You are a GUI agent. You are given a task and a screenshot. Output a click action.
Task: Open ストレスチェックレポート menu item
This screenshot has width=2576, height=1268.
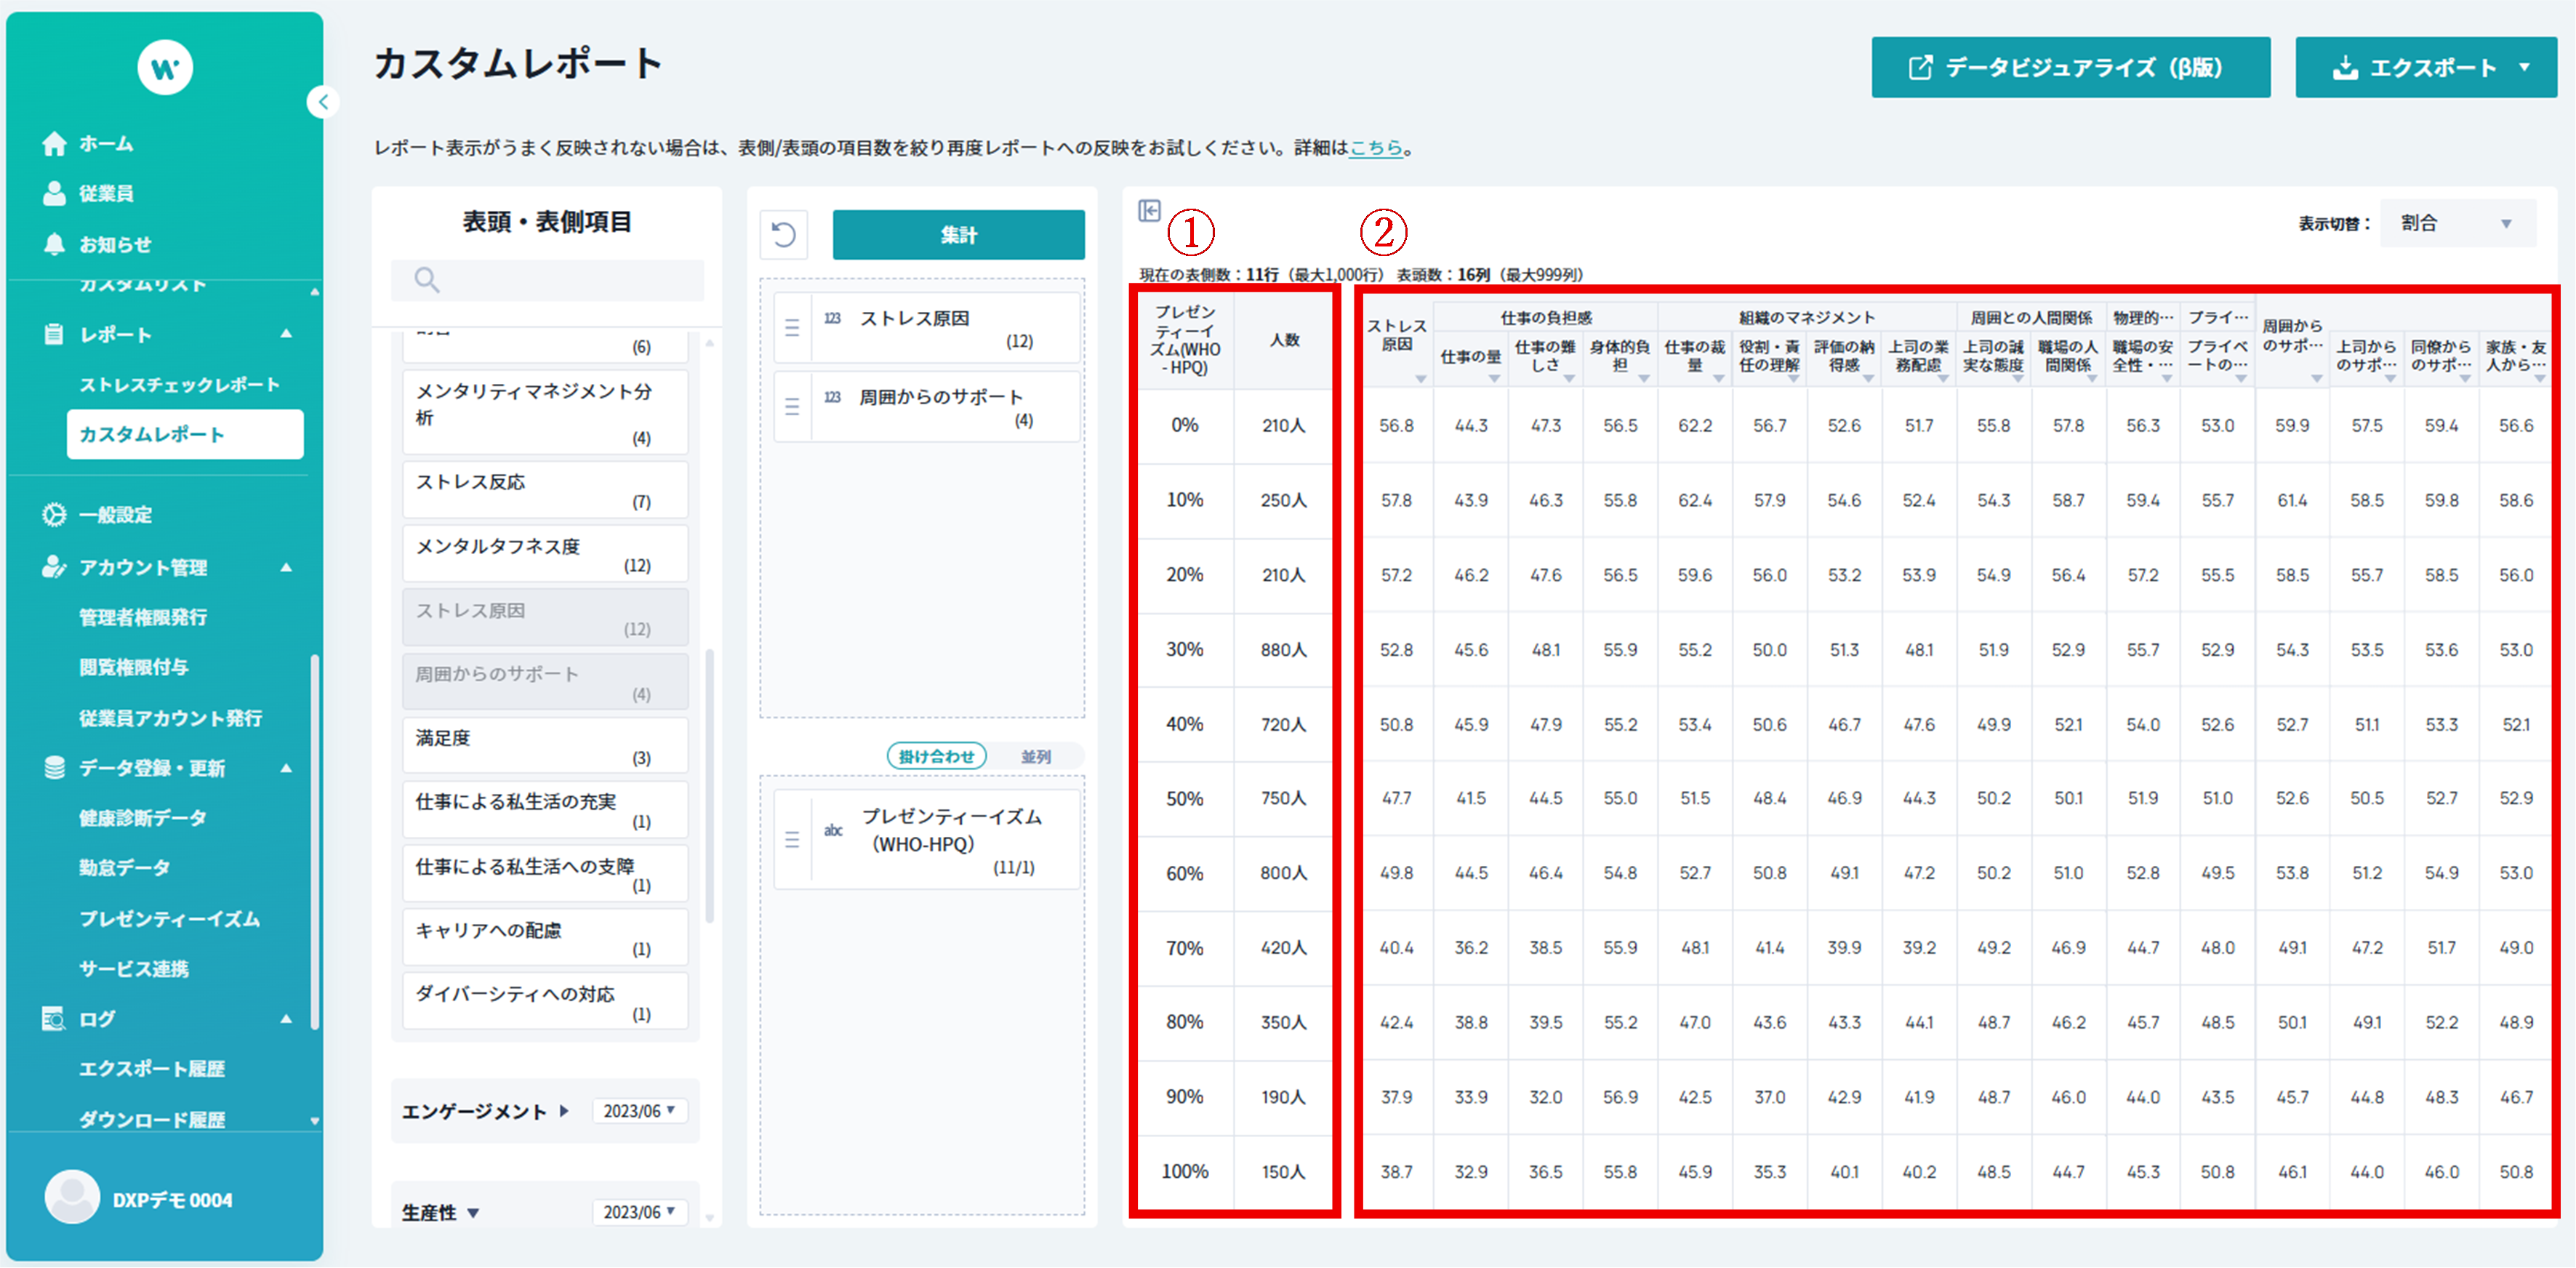point(180,385)
